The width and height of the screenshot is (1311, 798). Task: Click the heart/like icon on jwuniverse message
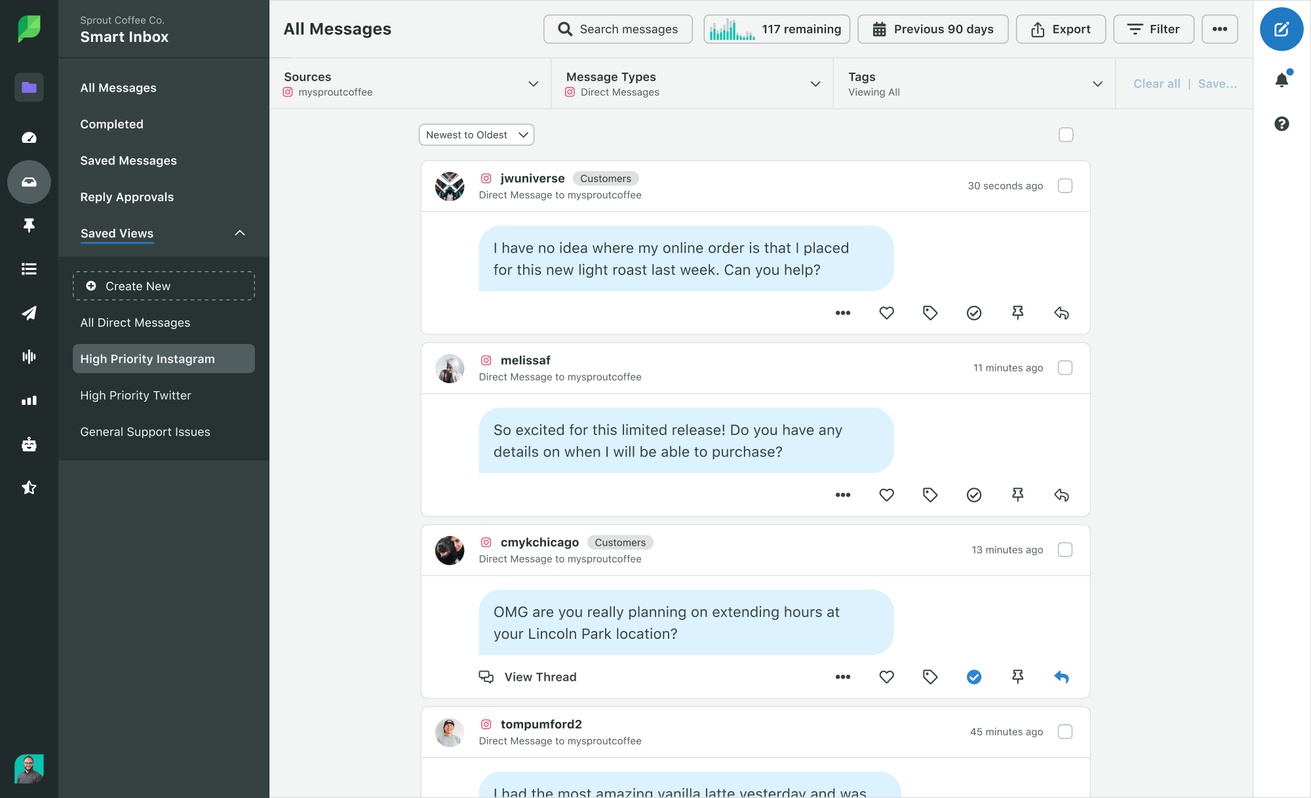tap(887, 313)
